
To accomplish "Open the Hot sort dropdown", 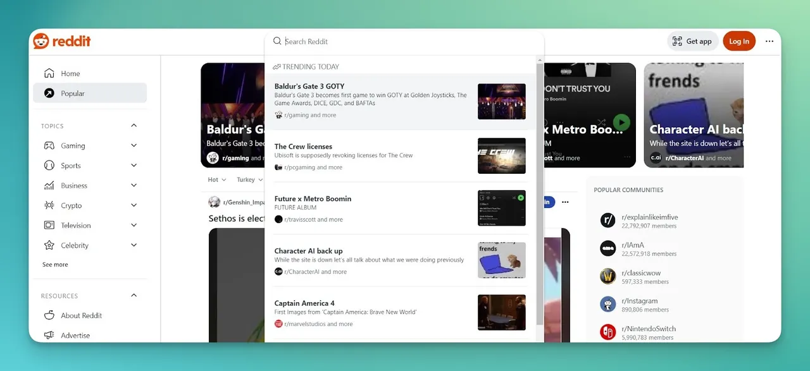I will (216, 179).
